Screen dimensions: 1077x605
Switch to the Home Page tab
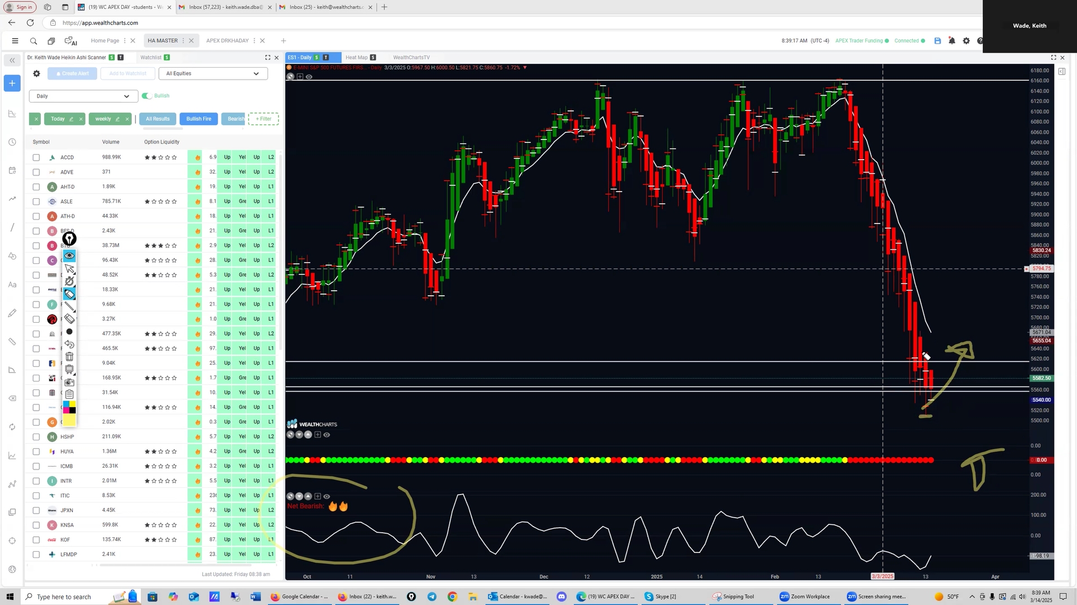point(105,41)
